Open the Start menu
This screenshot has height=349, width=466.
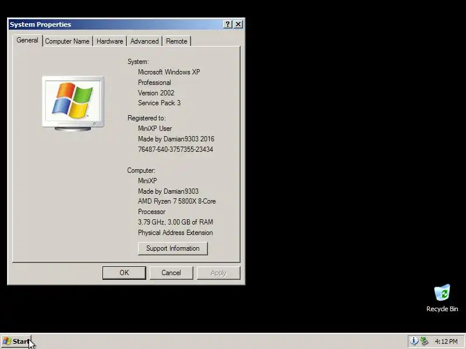point(16,341)
